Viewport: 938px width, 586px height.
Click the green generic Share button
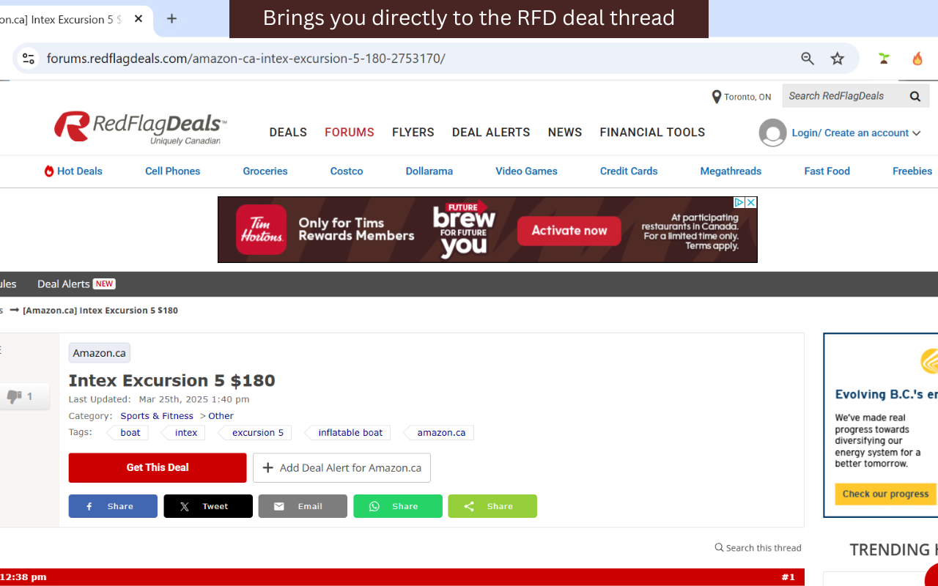pos(492,506)
